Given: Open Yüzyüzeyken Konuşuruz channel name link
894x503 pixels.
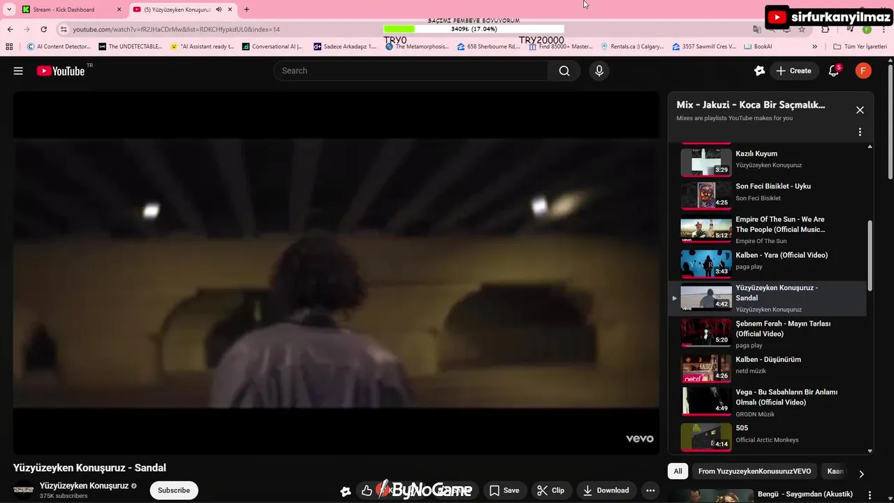Looking at the screenshot, I should (x=84, y=486).
